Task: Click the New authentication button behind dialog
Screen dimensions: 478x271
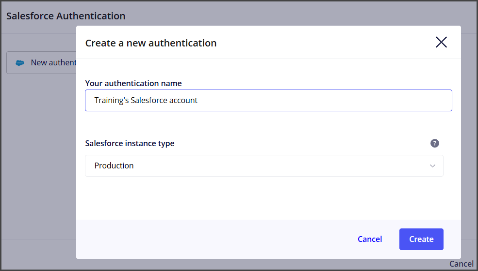Action: coord(41,62)
